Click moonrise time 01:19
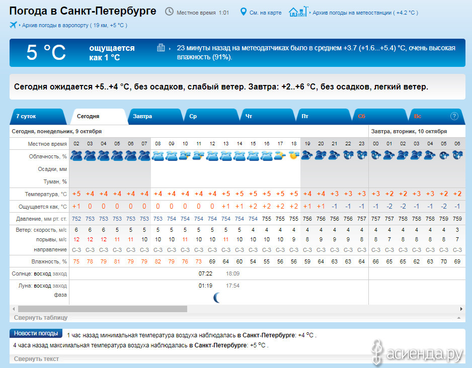The image size is (472, 368). pos(205,286)
